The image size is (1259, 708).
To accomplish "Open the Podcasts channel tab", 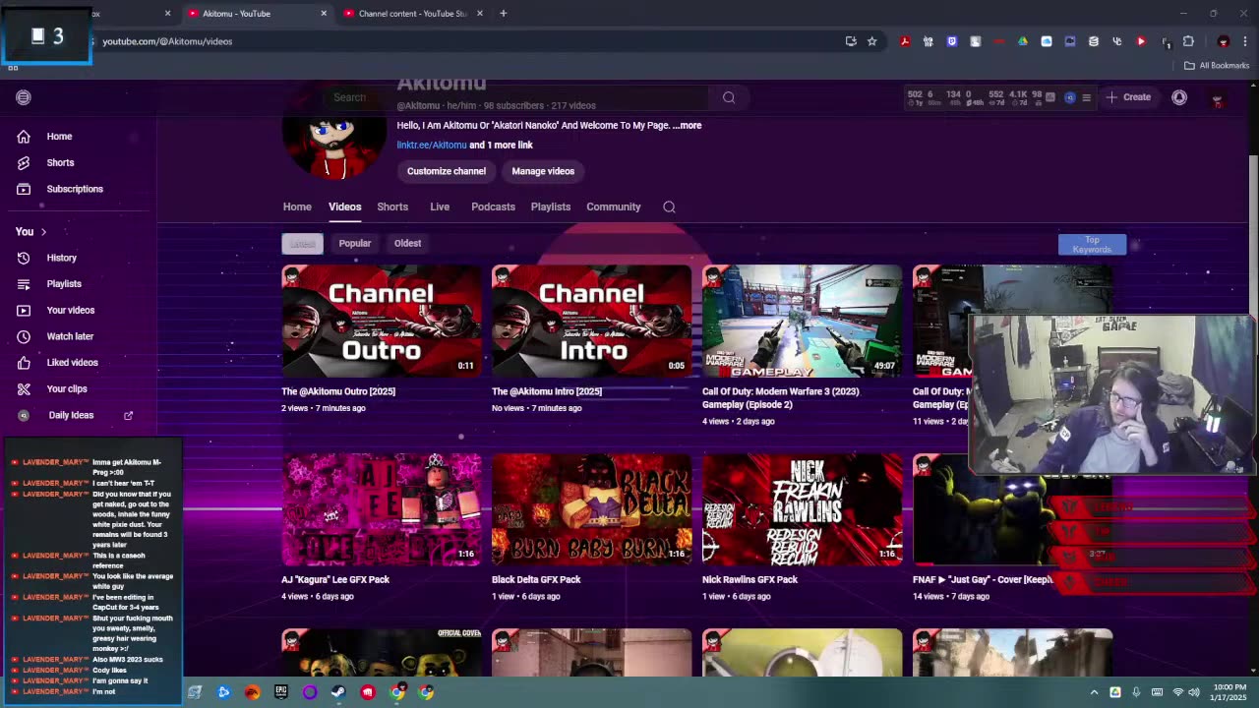I will pyautogui.click(x=493, y=206).
